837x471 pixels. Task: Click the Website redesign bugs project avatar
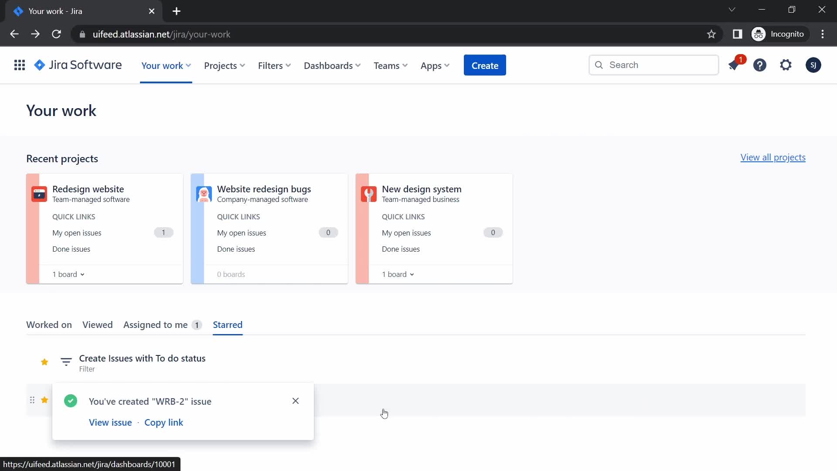tap(204, 194)
